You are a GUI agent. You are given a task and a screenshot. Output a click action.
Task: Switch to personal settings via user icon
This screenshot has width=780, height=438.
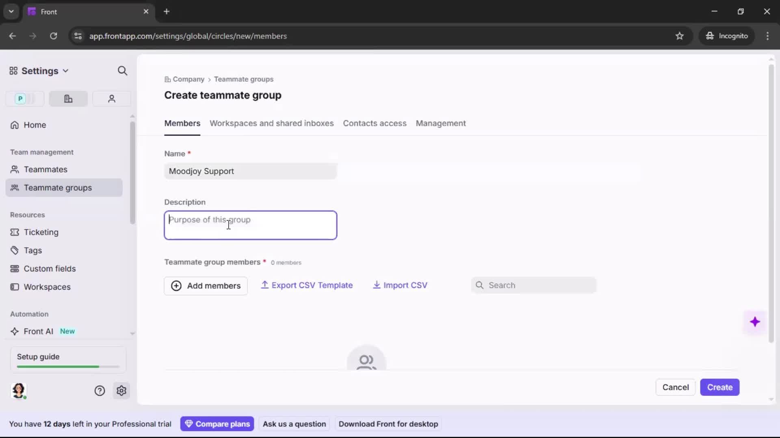(111, 99)
